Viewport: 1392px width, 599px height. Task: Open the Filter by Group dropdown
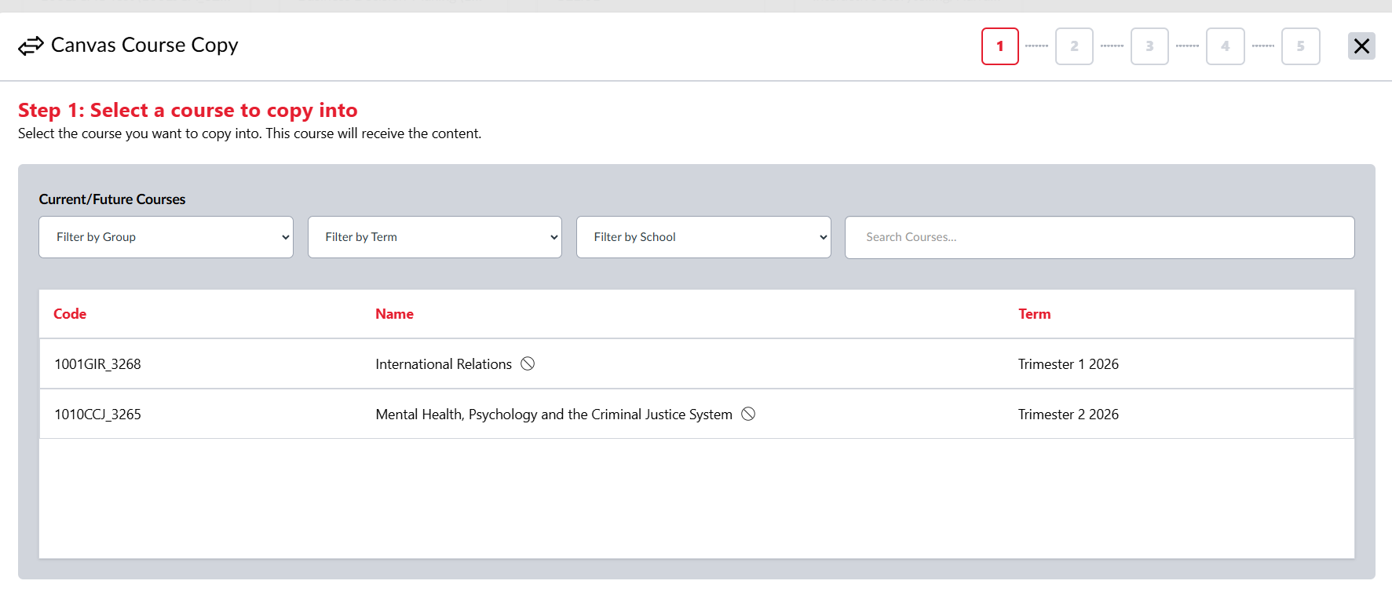point(166,237)
